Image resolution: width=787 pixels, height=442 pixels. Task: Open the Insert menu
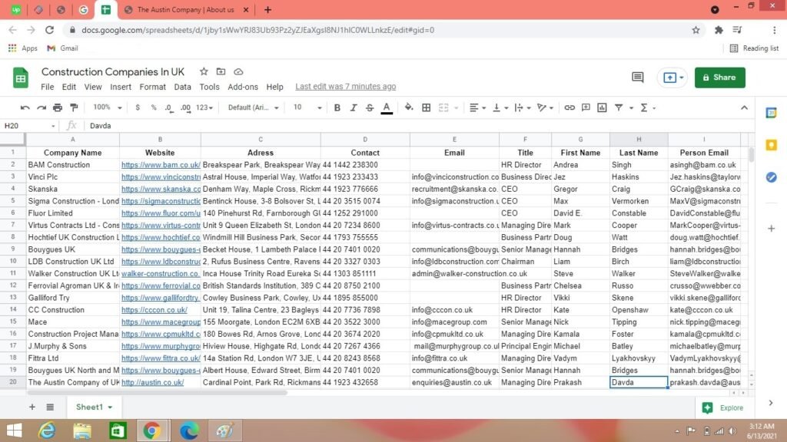point(121,87)
